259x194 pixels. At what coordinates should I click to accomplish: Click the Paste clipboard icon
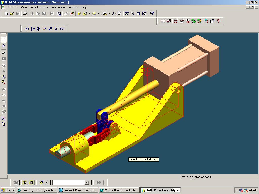point(44,14)
